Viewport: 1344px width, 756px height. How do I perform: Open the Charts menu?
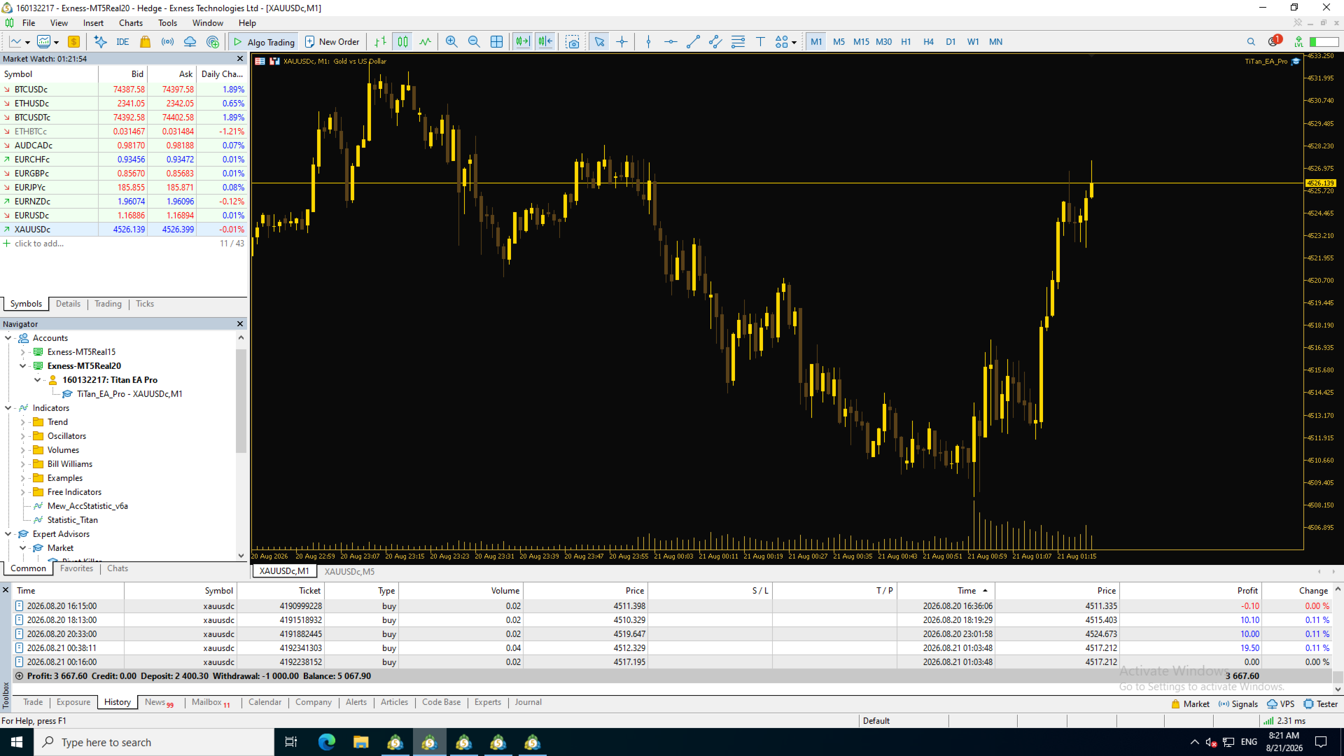point(131,23)
